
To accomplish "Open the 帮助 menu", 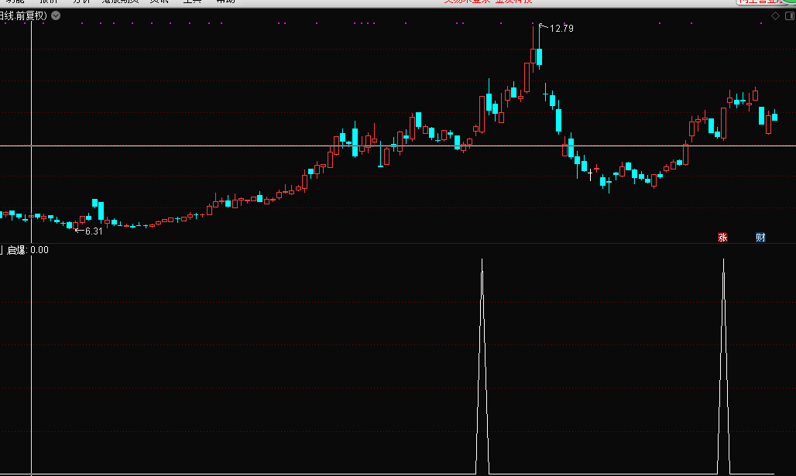I will tap(225, 2).
